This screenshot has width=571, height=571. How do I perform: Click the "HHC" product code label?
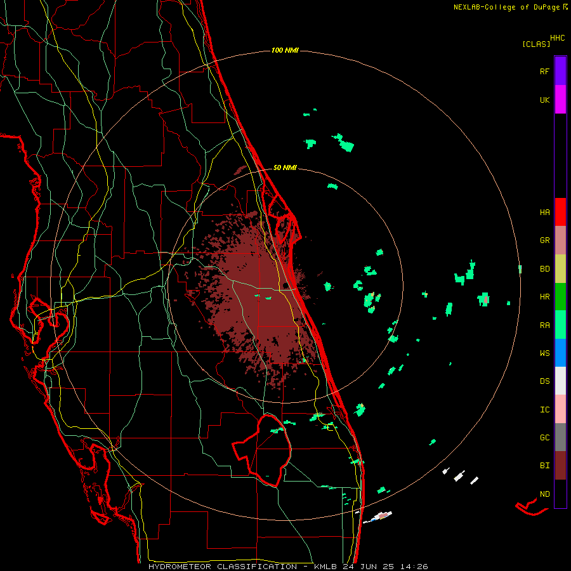point(557,38)
